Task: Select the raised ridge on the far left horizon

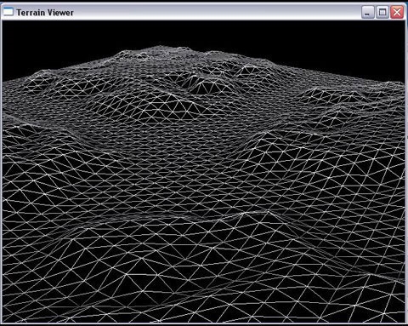Action: coord(42,78)
